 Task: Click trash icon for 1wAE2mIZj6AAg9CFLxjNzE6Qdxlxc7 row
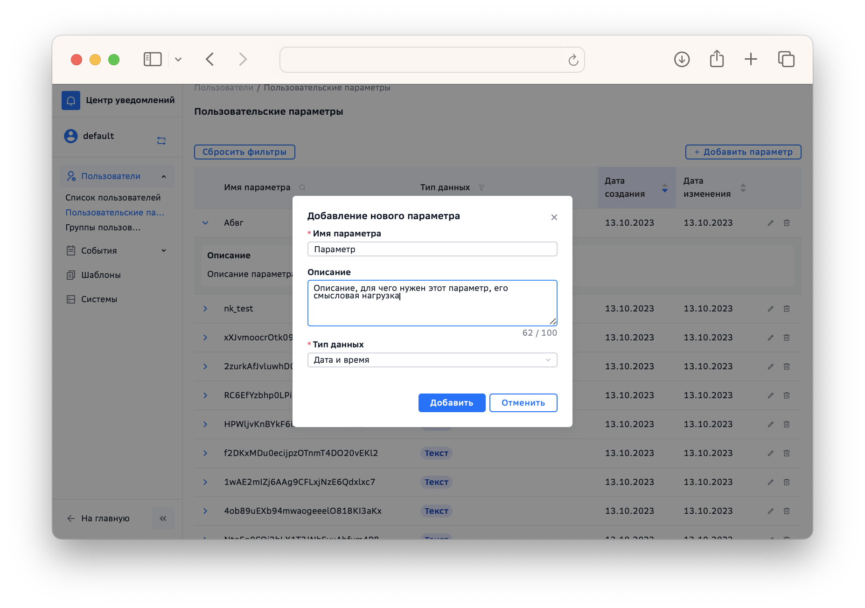(x=787, y=482)
